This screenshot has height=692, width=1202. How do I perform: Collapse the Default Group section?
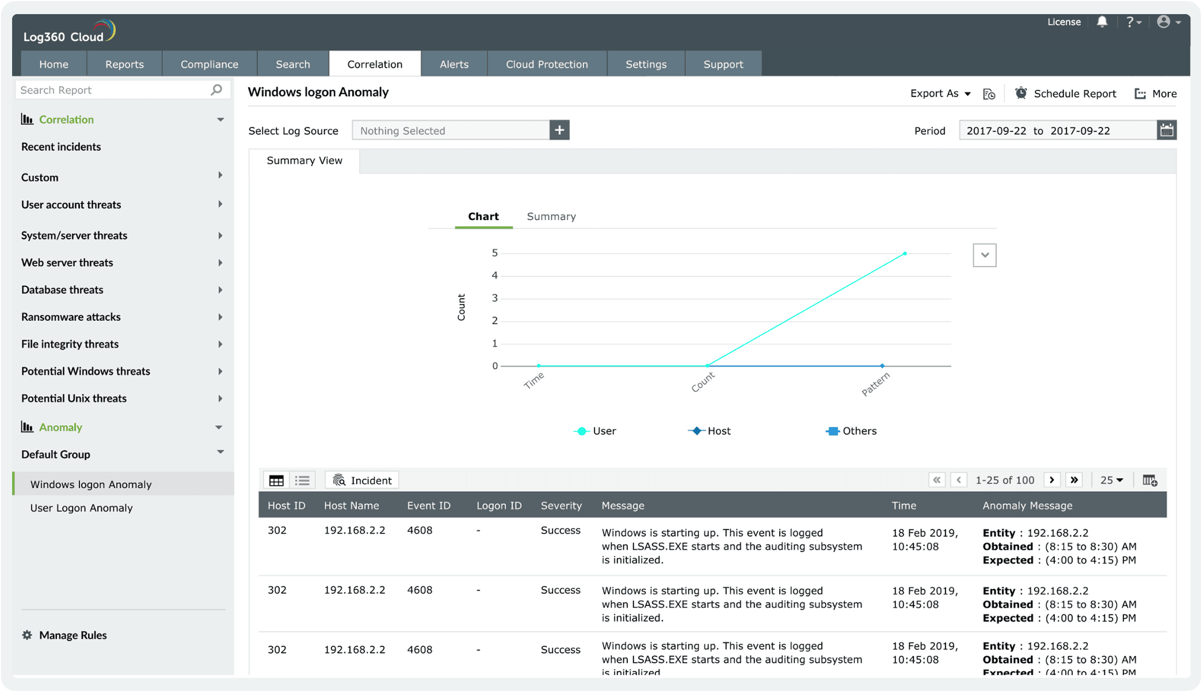point(220,451)
